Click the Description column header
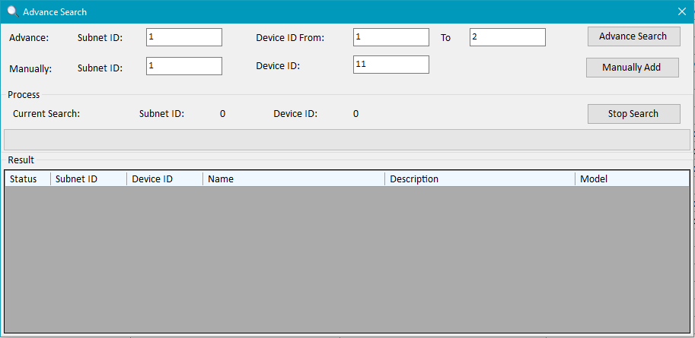Screen dimensions: 695x338 click(x=480, y=178)
